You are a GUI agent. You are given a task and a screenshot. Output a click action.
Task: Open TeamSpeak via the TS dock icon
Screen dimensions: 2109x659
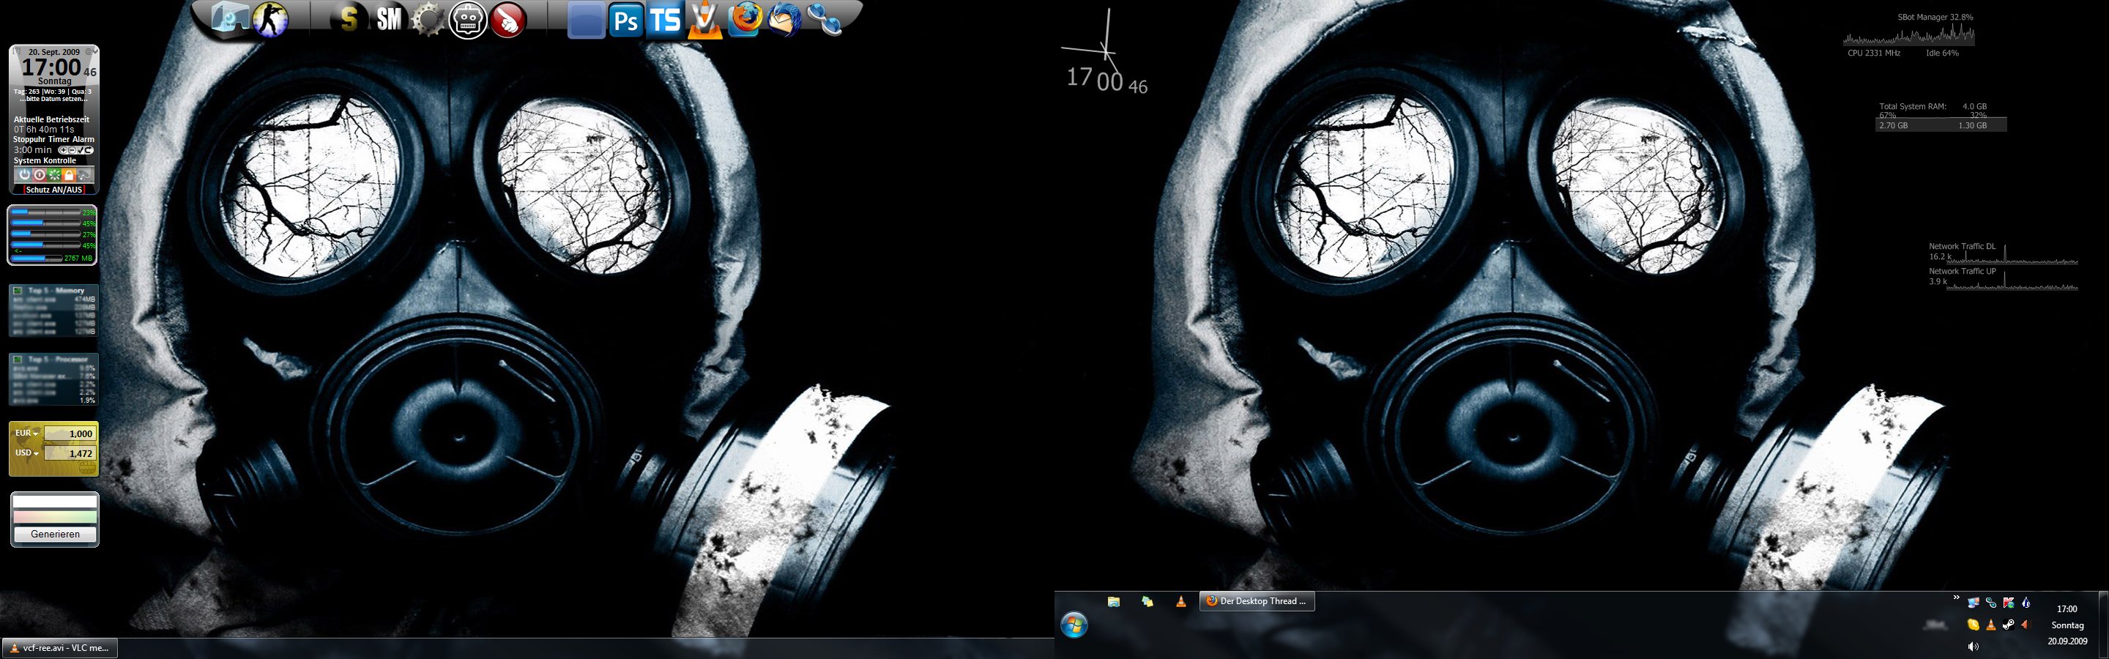(x=665, y=21)
